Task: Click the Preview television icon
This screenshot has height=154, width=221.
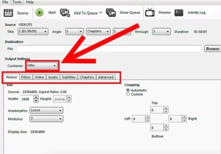Action: click(150, 12)
